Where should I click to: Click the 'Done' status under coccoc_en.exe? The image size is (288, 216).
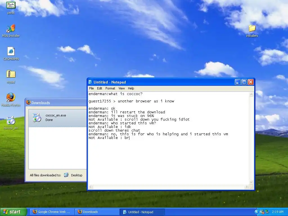[49, 120]
